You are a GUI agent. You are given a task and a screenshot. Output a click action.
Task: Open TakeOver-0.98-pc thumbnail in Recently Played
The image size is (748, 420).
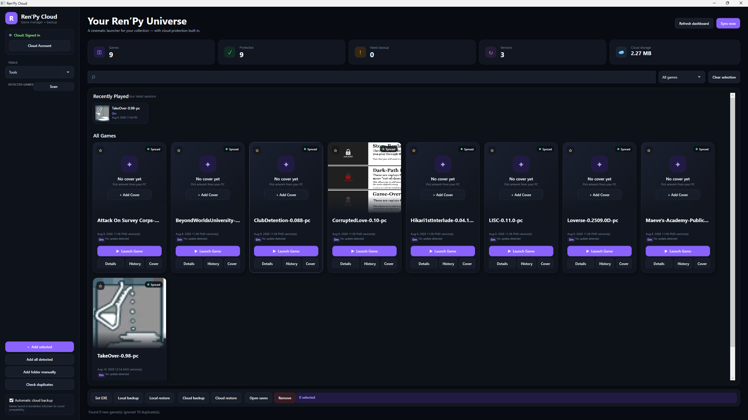coord(102,113)
